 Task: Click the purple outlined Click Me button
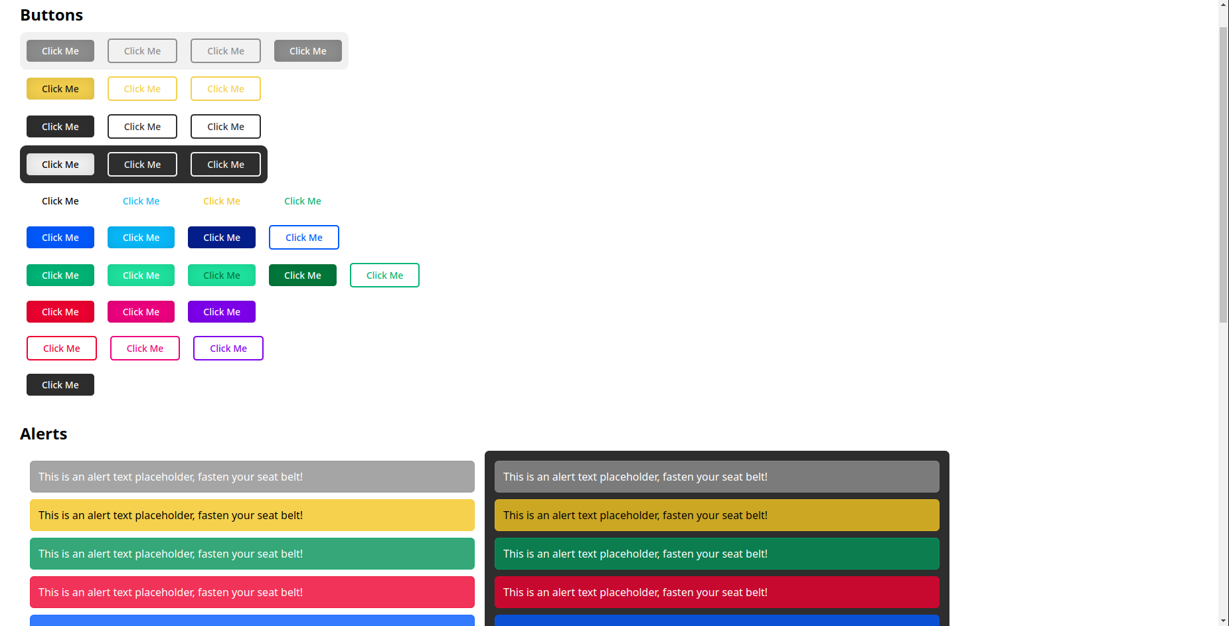pyautogui.click(x=228, y=349)
